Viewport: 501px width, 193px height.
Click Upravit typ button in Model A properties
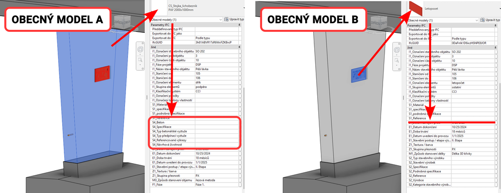point(234,20)
